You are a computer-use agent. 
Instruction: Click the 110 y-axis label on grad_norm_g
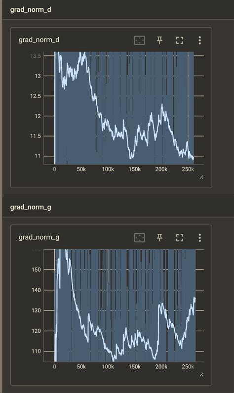(x=36, y=351)
